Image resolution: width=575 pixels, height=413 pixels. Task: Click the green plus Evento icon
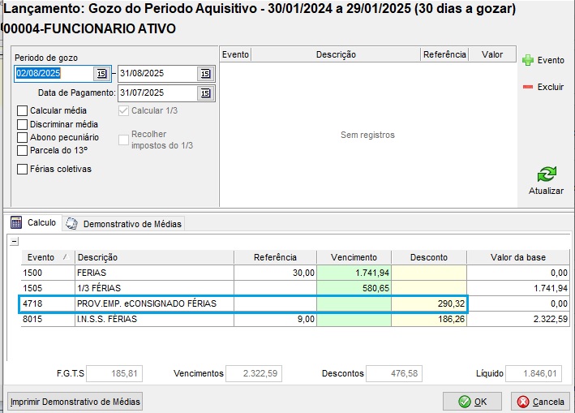tap(528, 60)
